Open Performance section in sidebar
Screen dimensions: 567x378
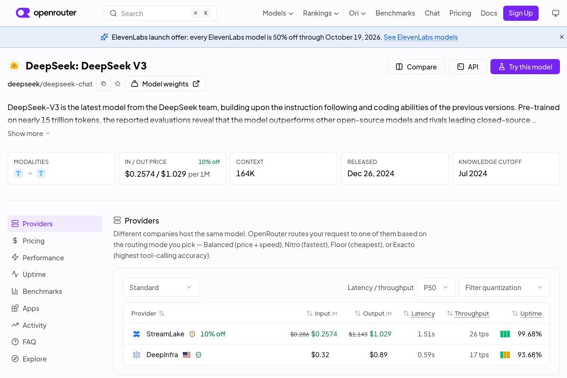pyautogui.click(x=55, y=258)
